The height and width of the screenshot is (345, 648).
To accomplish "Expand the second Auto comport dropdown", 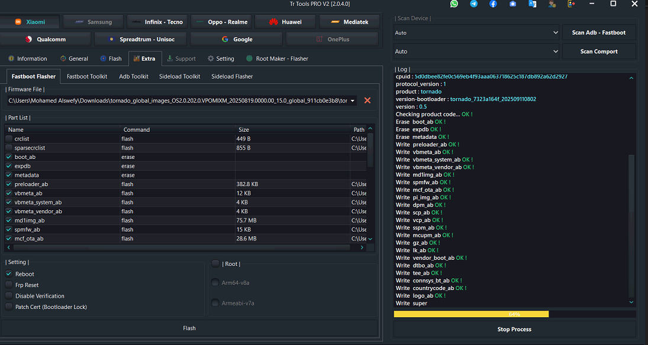I will (476, 51).
